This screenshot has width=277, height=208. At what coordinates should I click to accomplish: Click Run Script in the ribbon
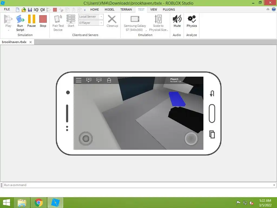(20, 23)
